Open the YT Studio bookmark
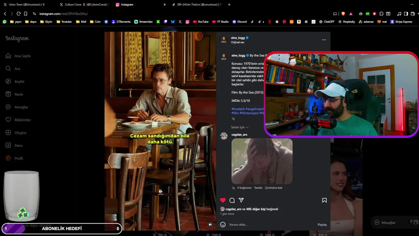This screenshot has height=236, width=419. click(x=220, y=22)
